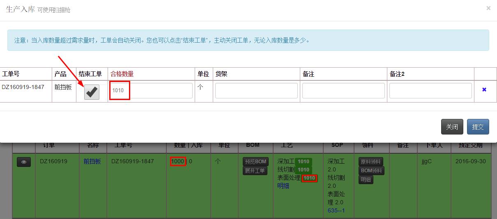Click the 深加工 1010 green badge
497x219 pixels.
tap(303, 162)
